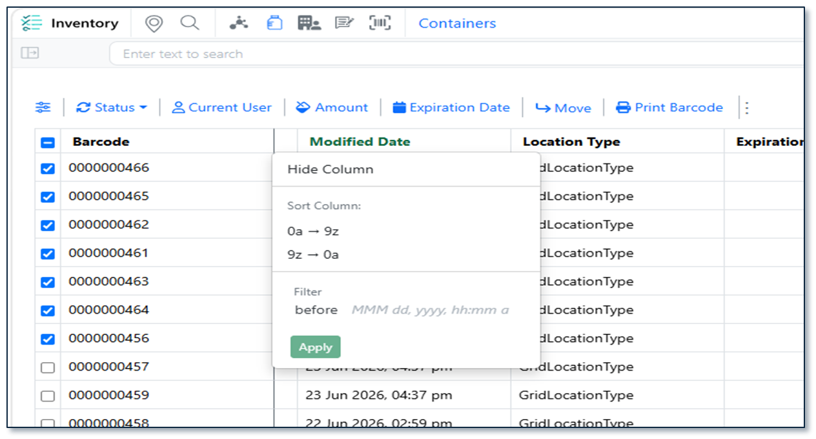Viewport: 816px width, 439px height.
Task: Open the barcode scanner icon
Action: [380, 23]
